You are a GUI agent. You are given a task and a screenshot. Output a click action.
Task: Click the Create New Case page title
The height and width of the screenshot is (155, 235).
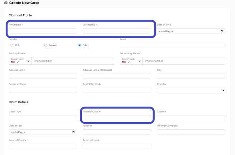24,3
